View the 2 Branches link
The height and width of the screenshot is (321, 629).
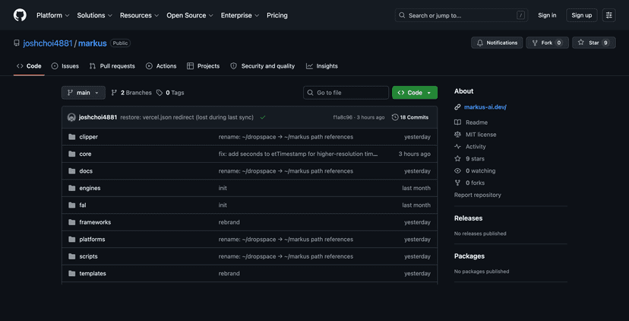[131, 92]
